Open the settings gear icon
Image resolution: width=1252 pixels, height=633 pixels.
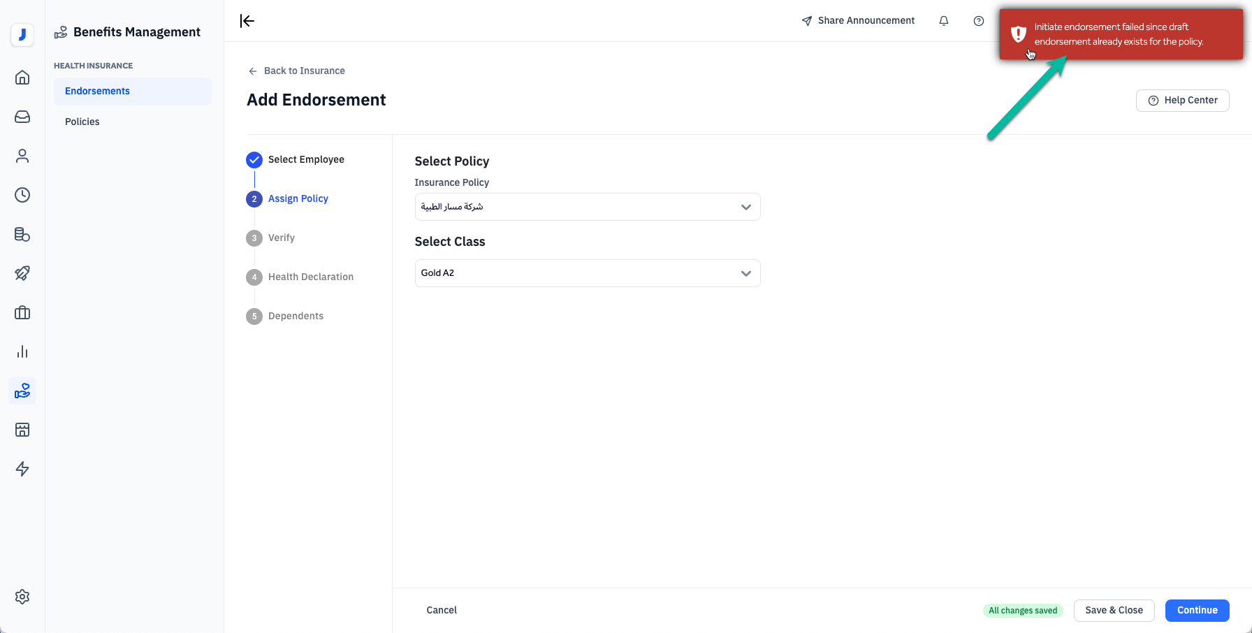point(22,597)
